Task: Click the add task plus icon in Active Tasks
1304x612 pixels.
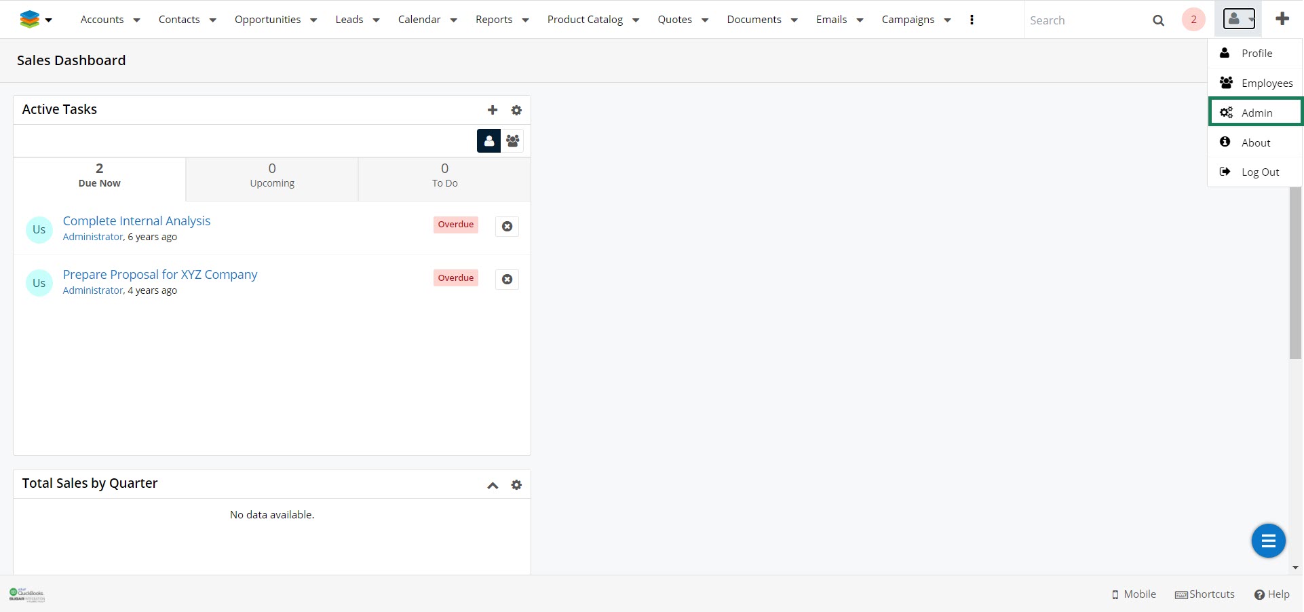Action: tap(493, 110)
